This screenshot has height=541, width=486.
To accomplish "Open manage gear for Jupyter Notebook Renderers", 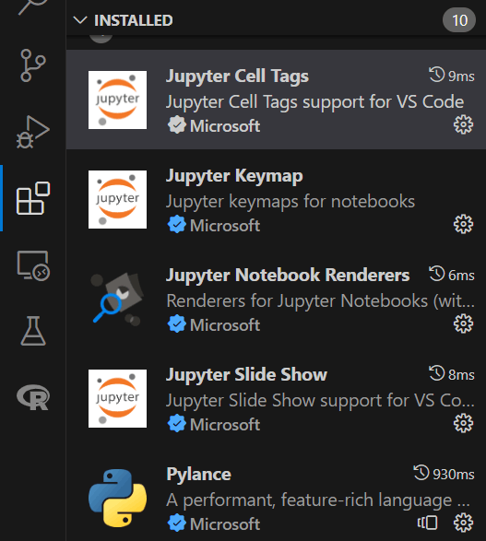I will coord(463,323).
